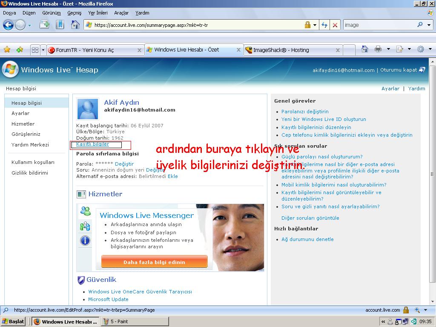The width and height of the screenshot is (436, 327).
Task: Click Değiştir next to Parola
Action: click(124, 164)
